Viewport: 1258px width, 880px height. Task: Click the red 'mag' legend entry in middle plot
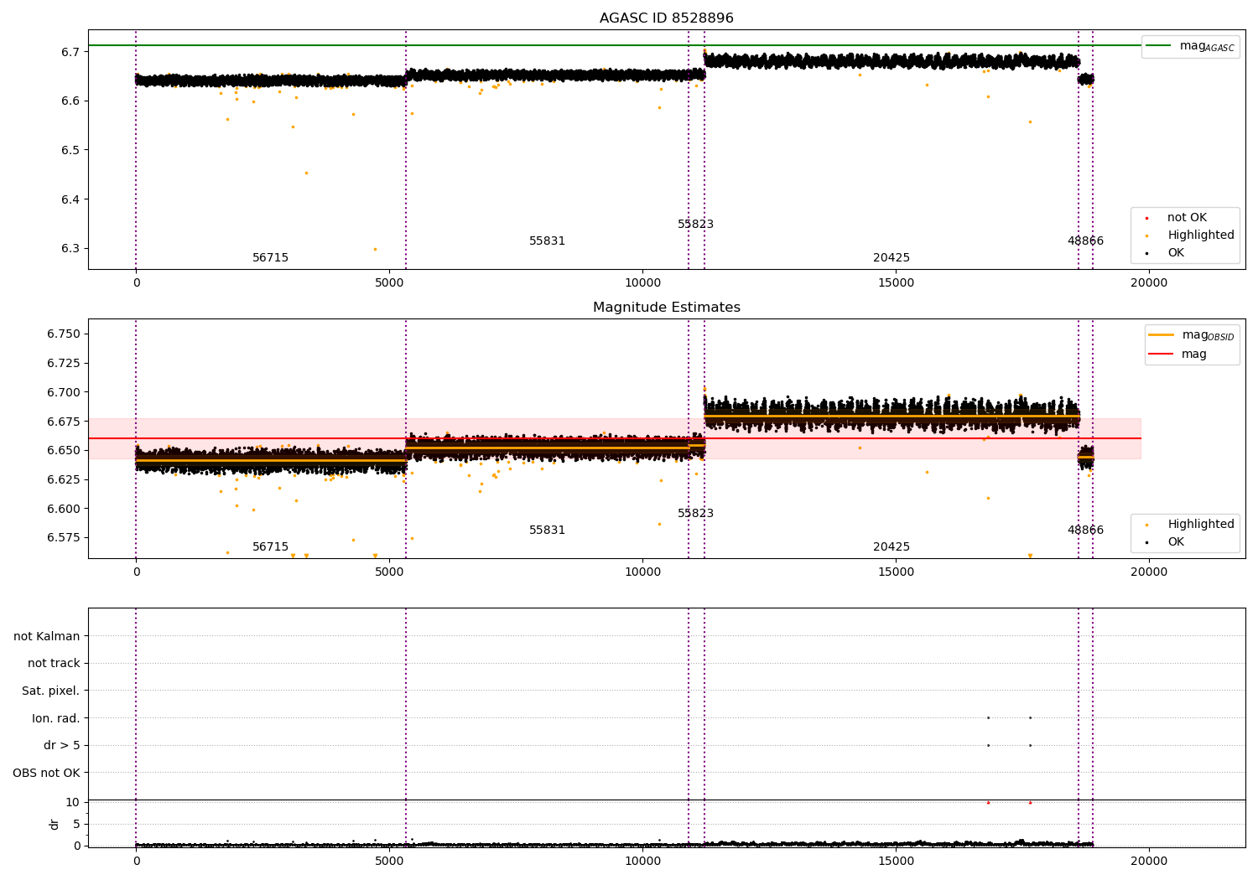(x=1178, y=355)
